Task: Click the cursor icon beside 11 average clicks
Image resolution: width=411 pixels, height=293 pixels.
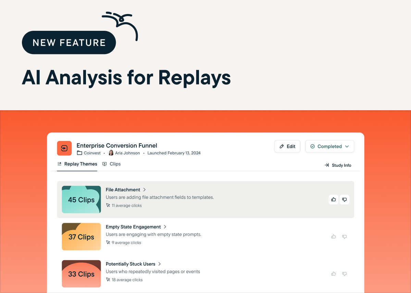Action: (108, 205)
